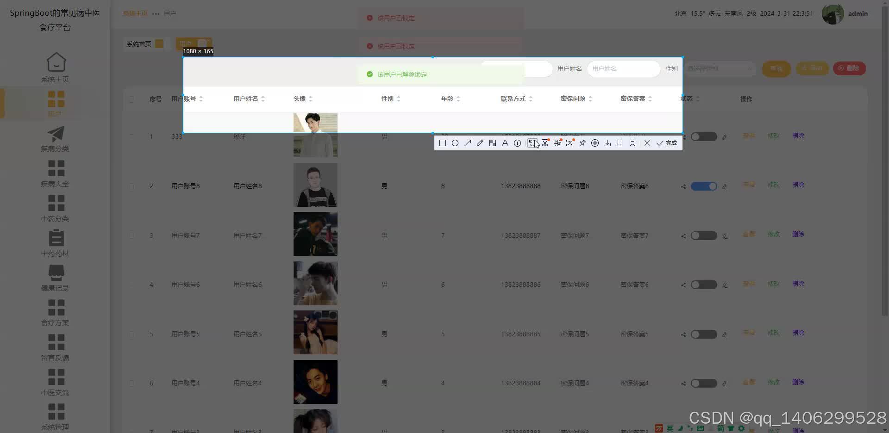889x433 pixels.
Task: Translate the captured screenshot text
Action: click(557, 143)
